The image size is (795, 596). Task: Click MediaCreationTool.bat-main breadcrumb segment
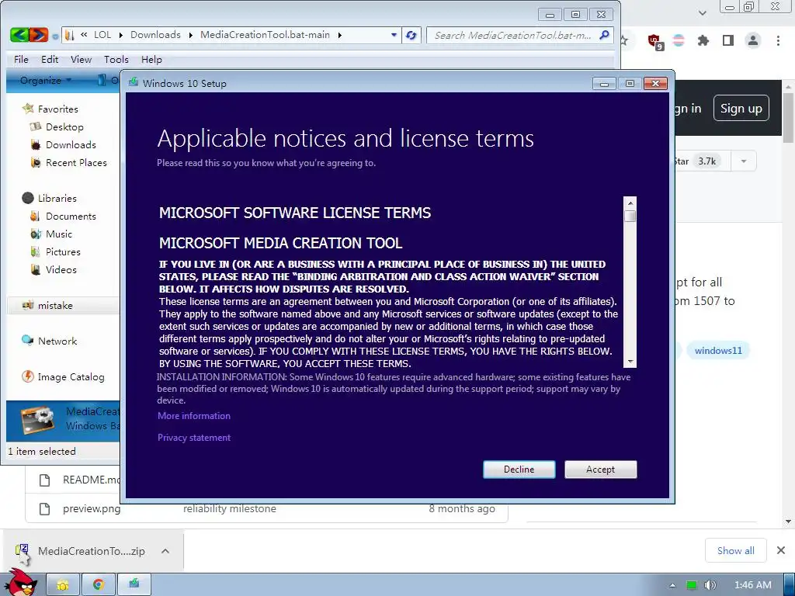[x=265, y=35]
